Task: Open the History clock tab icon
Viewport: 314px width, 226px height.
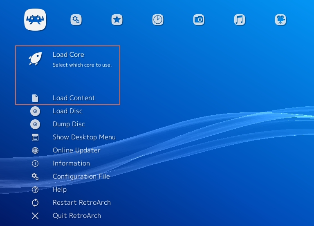Action: tap(158, 20)
